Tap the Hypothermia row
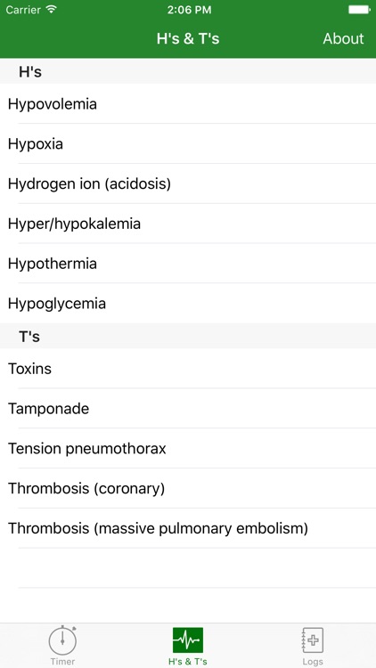Screen dimensions: 376x668 coord(188,264)
